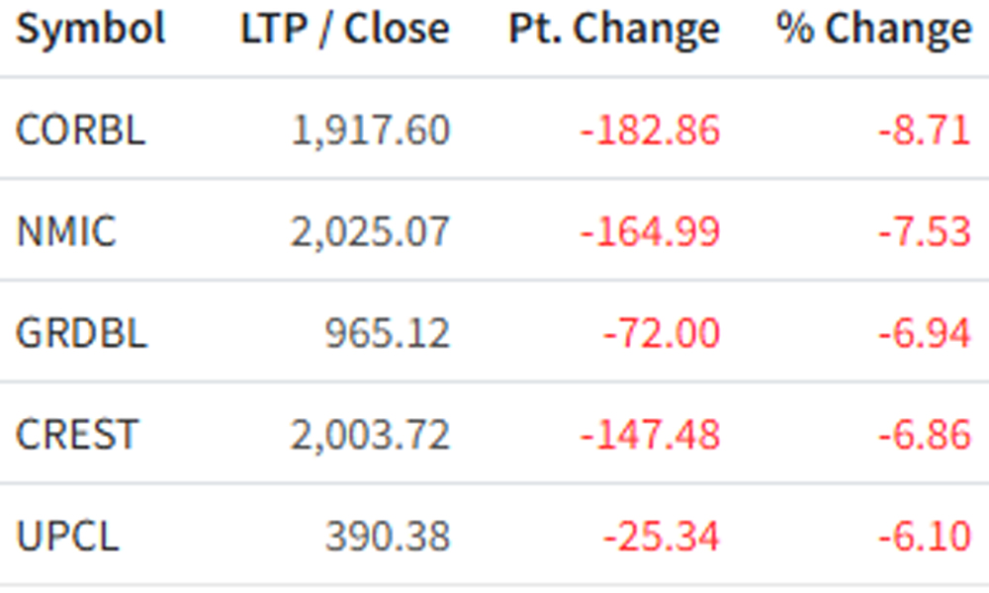989x593 pixels.
Task: Sort by Pt. Change column header
Action: pyautogui.click(x=614, y=30)
